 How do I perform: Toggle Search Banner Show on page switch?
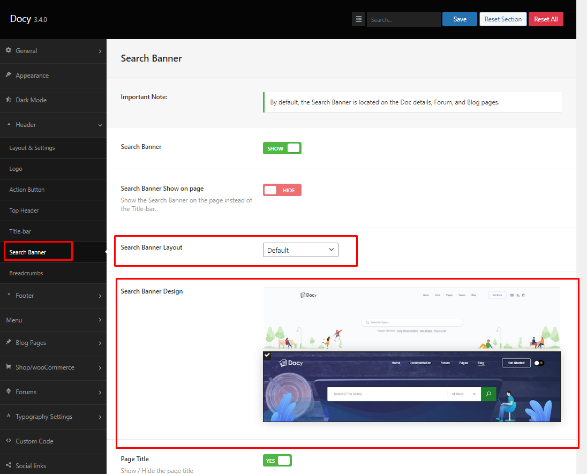coord(282,190)
